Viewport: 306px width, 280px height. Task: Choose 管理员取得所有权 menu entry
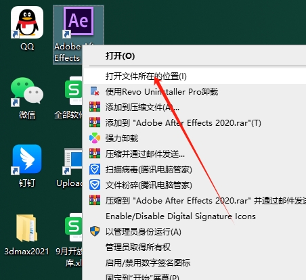click(x=195, y=247)
